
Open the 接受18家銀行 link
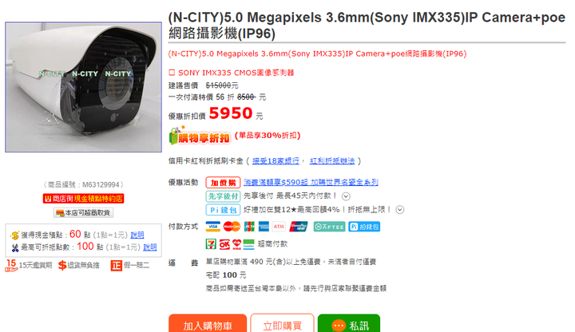(x=276, y=161)
